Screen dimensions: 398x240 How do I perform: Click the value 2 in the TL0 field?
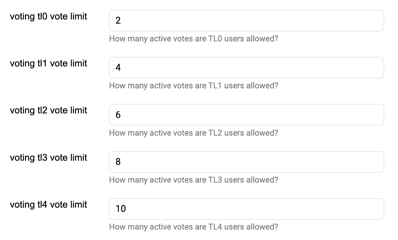(x=118, y=21)
